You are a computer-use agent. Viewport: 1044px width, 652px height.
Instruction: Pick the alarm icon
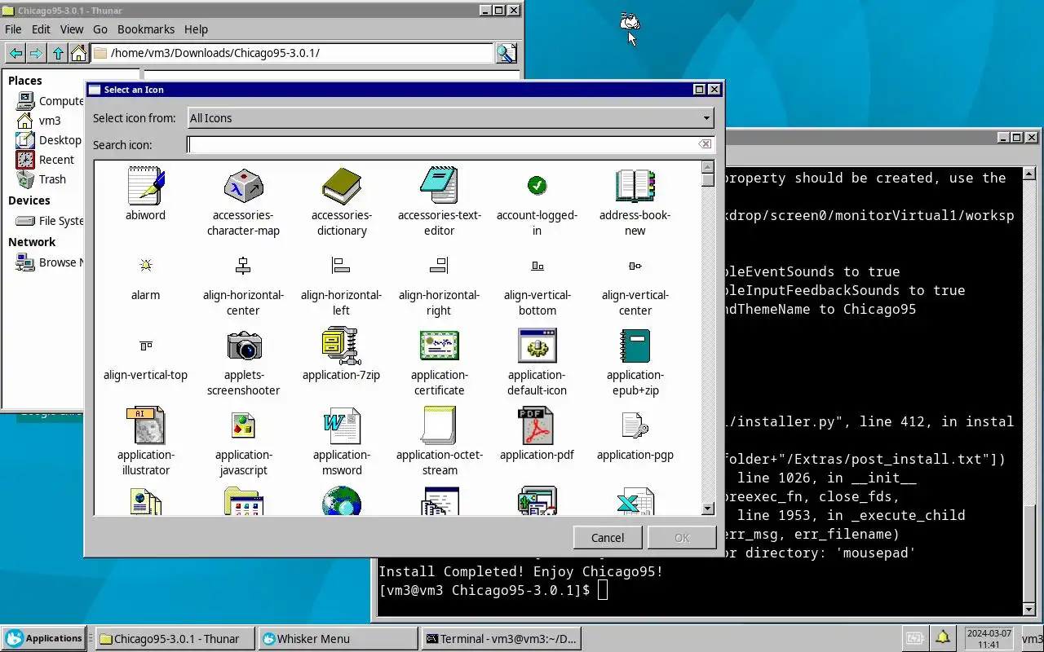tap(146, 265)
